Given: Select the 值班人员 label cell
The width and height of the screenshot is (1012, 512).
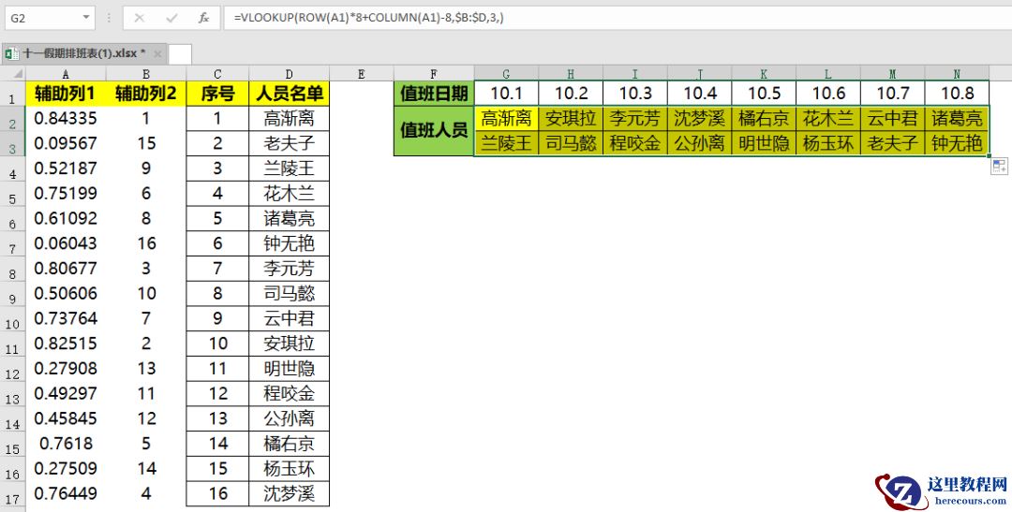Looking at the screenshot, I should 434,131.
